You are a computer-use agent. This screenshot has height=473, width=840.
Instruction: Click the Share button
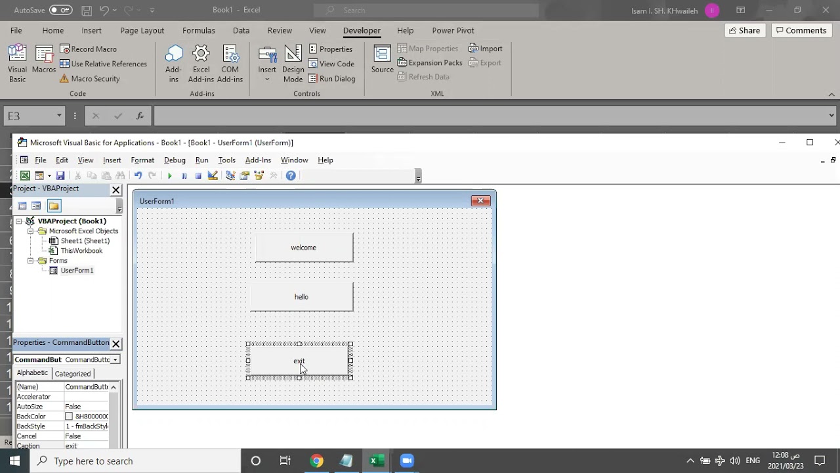pos(745,30)
